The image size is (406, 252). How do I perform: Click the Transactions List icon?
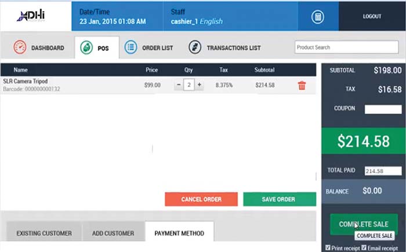(x=195, y=48)
